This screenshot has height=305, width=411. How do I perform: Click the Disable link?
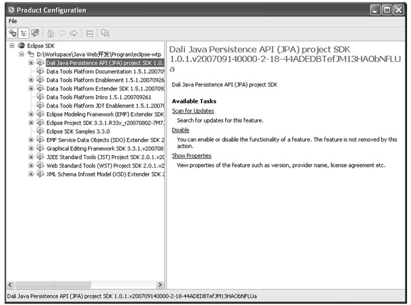[180, 130]
